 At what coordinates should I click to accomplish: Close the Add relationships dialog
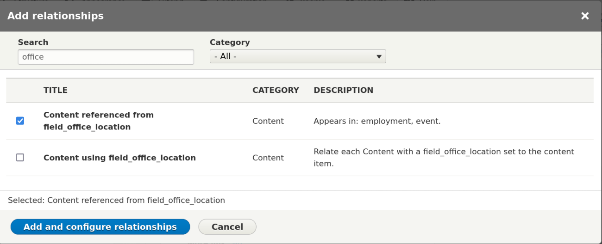coord(585,16)
